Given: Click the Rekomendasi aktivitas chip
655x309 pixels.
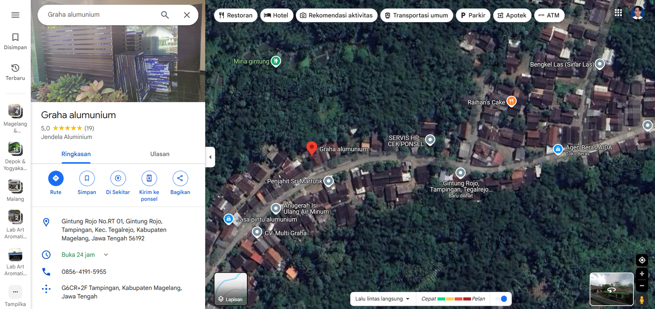Looking at the screenshot, I should point(337,15).
